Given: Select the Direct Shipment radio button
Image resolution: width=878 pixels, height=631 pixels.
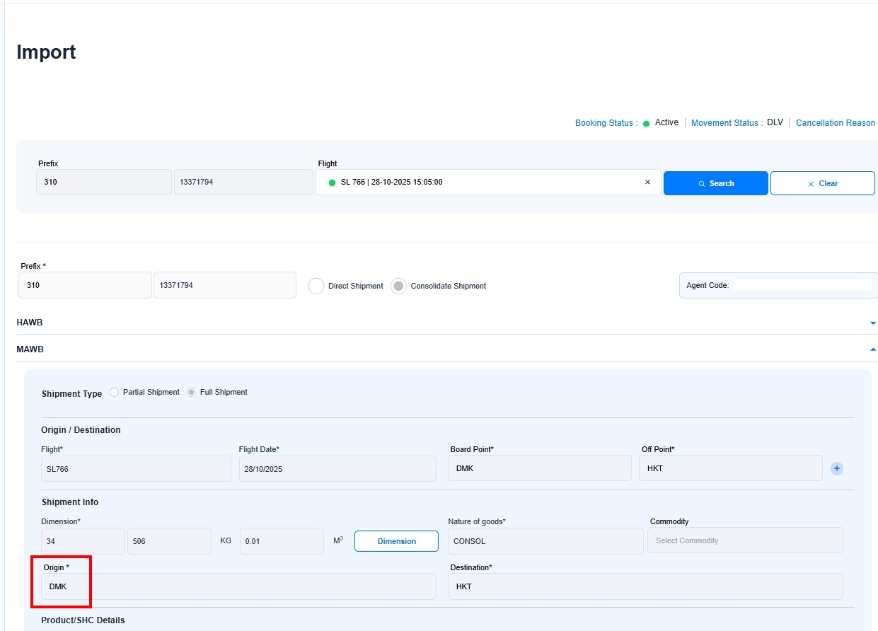Looking at the screenshot, I should [316, 286].
